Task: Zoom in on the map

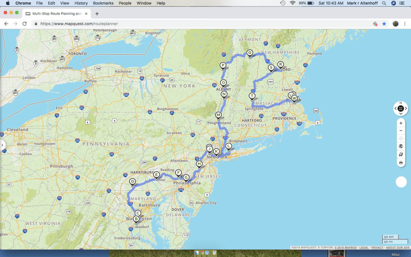Action: [x=401, y=123]
